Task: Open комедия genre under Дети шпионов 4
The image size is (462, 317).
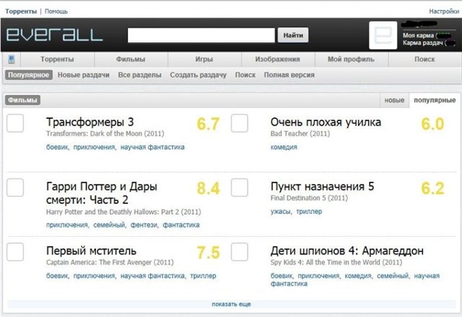Action: click(x=358, y=276)
